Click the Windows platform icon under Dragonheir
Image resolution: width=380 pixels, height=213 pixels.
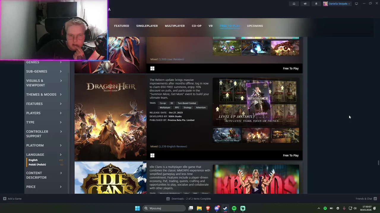pyautogui.click(x=152, y=155)
